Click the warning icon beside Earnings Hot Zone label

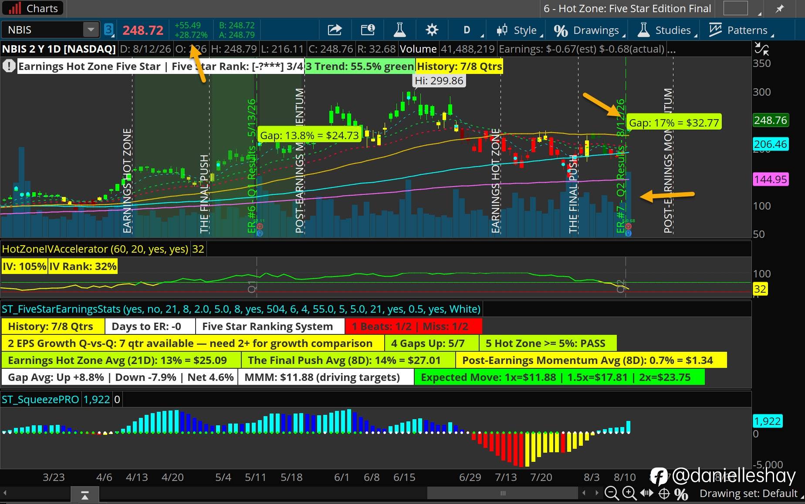[x=8, y=67]
